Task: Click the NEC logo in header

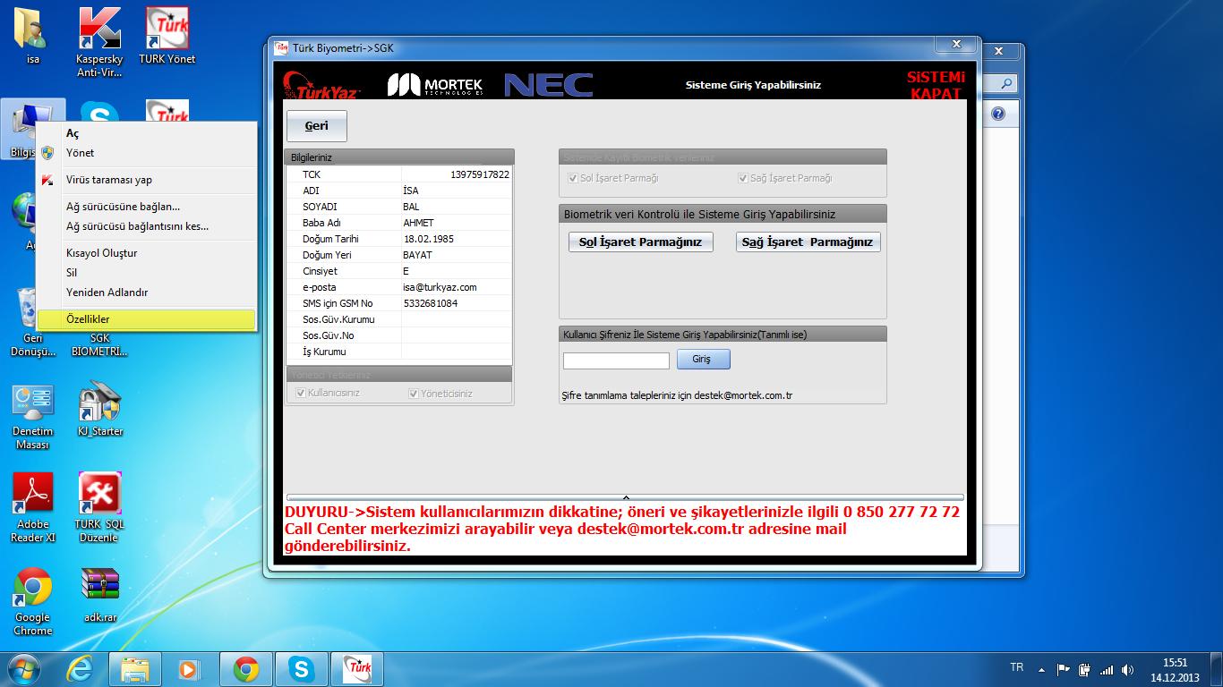Action: pos(548,85)
